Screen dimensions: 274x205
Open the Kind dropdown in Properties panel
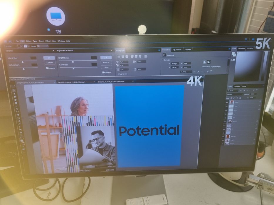tap(186, 72)
